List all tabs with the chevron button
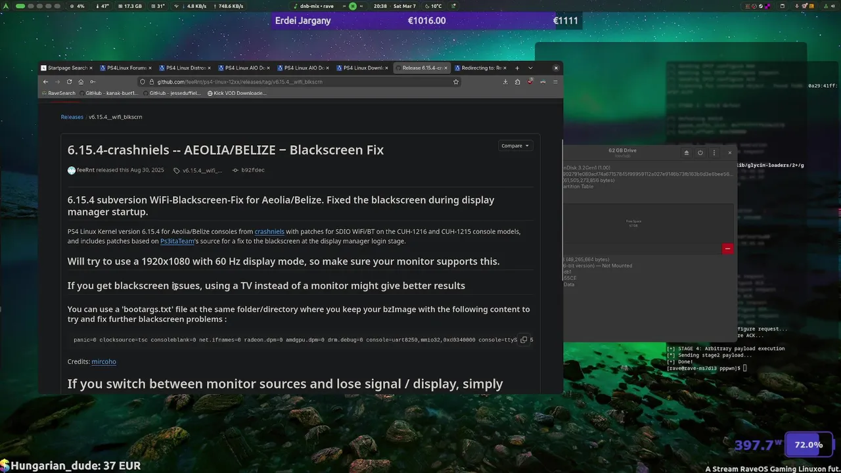The width and height of the screenshot is (841, 473). coord(530,68)
